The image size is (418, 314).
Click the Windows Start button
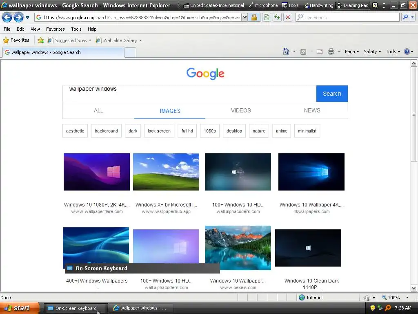20,308
